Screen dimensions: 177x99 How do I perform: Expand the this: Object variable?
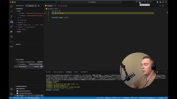coord(17,29)
